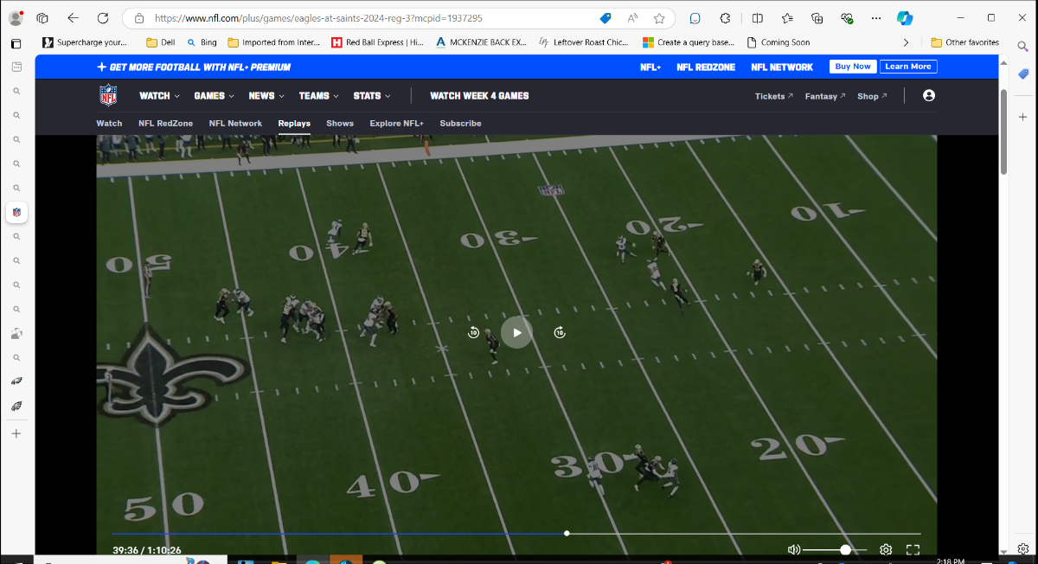The height and width of the screenshot is (564, 1038).
Task: Play the game replay video
Action: tap(516, 332)
